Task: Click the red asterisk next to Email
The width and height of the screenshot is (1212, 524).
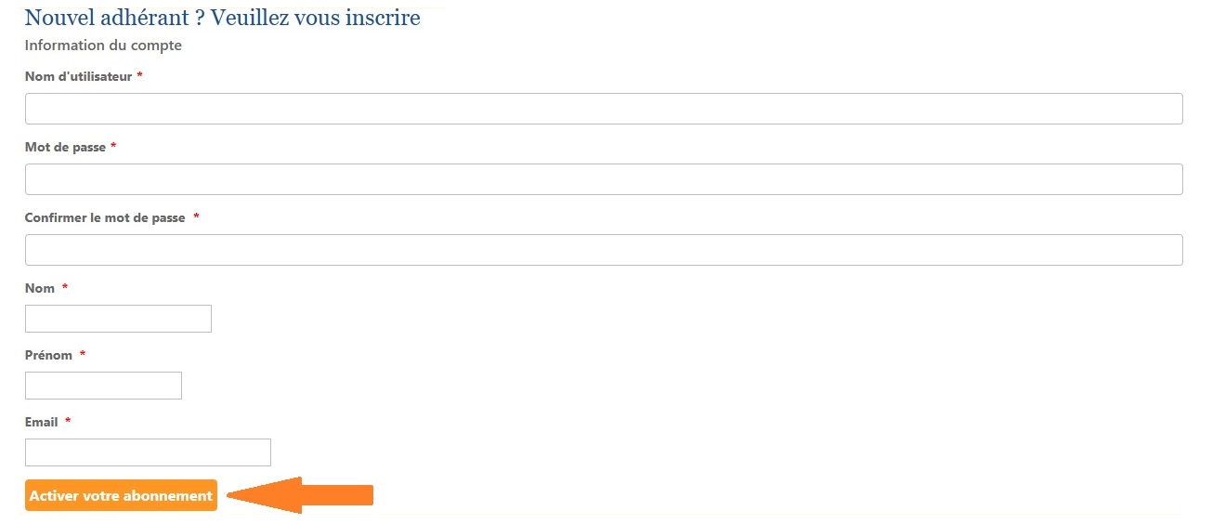Action: point(68,422)
